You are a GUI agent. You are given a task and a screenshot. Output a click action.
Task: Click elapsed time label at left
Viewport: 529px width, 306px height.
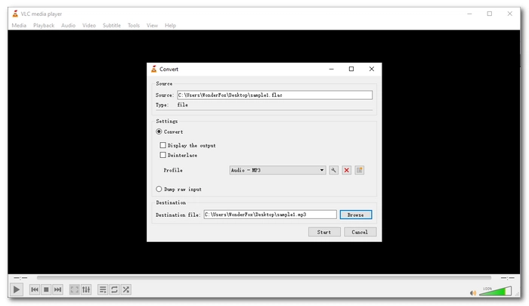click(x=20, y=278)
